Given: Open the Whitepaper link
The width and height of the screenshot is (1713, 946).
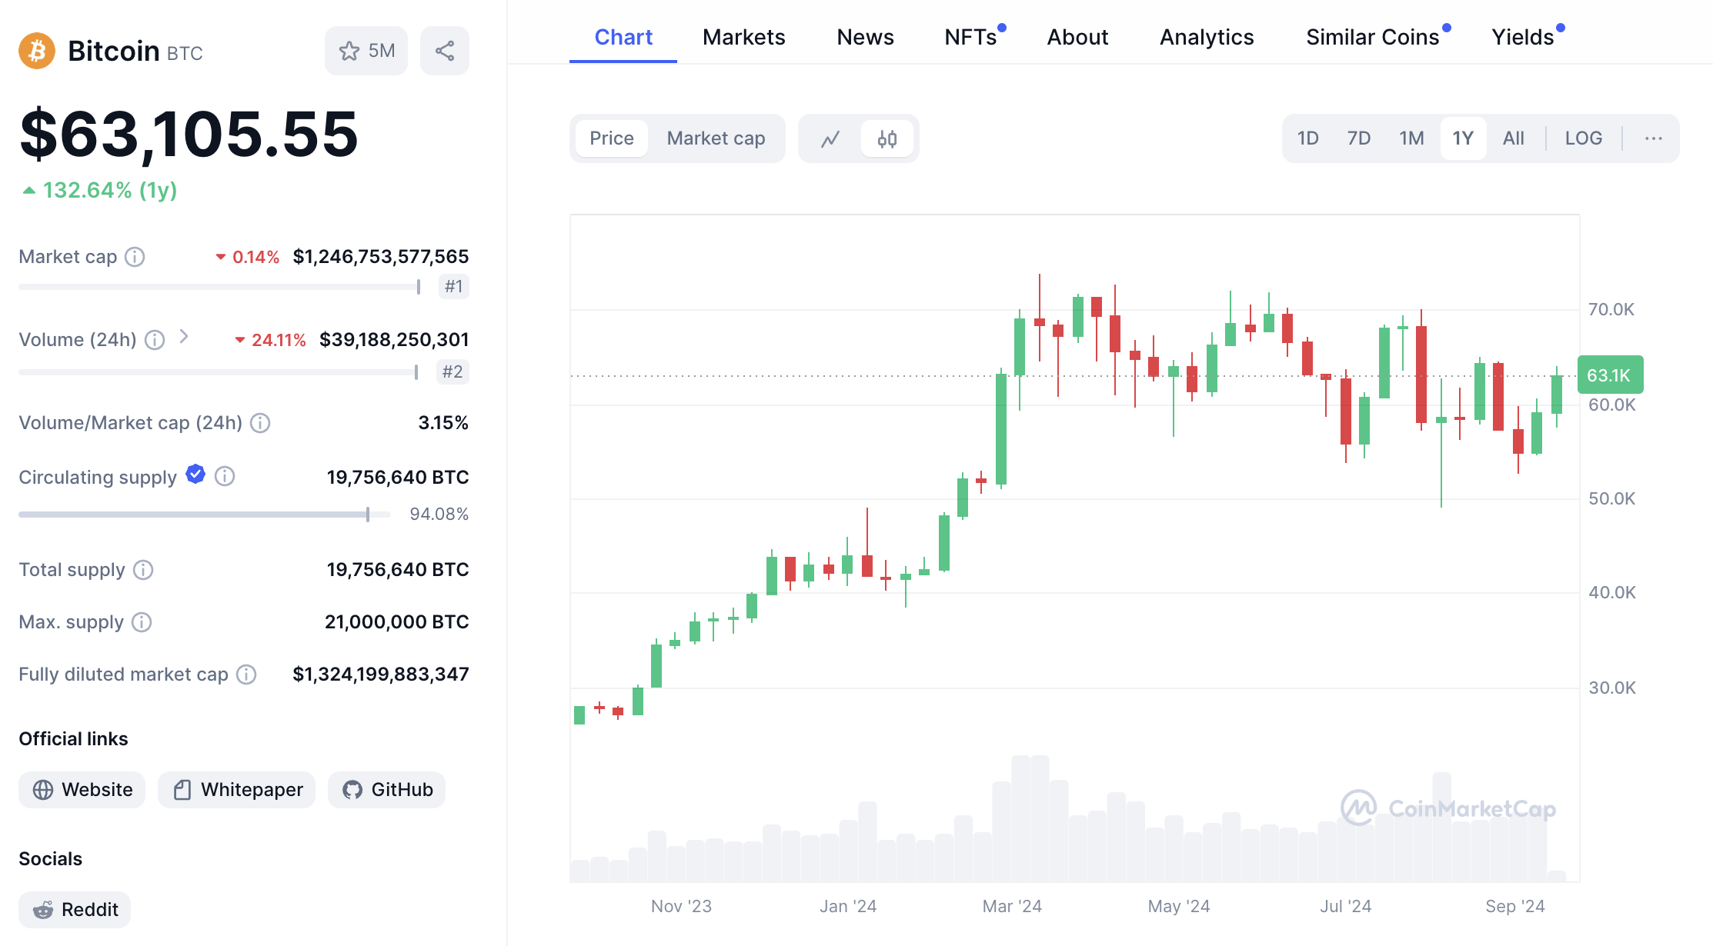Looking at the screenshot, I should [x=237, y=790].
